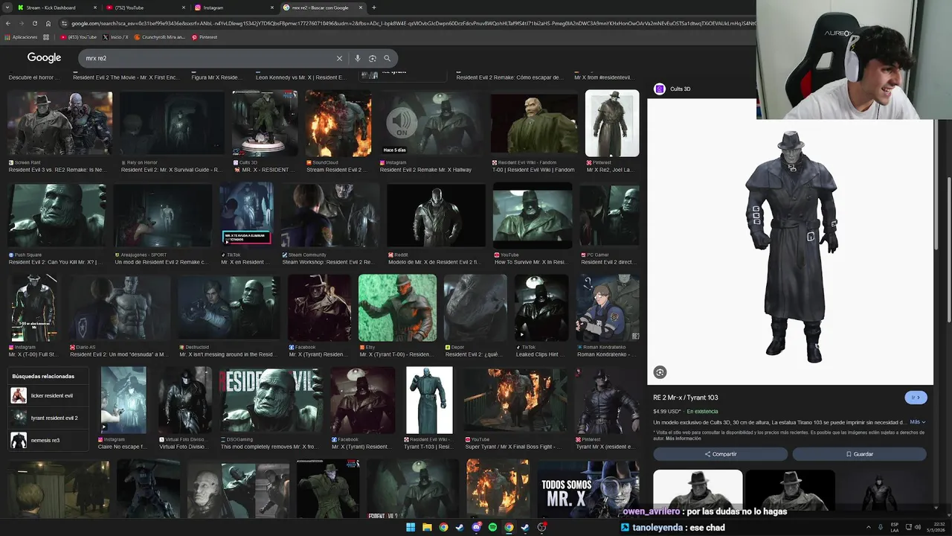Viewport: 952px width, 536px height.
Task: Open the browser home page icon
Action: (48, 23)
